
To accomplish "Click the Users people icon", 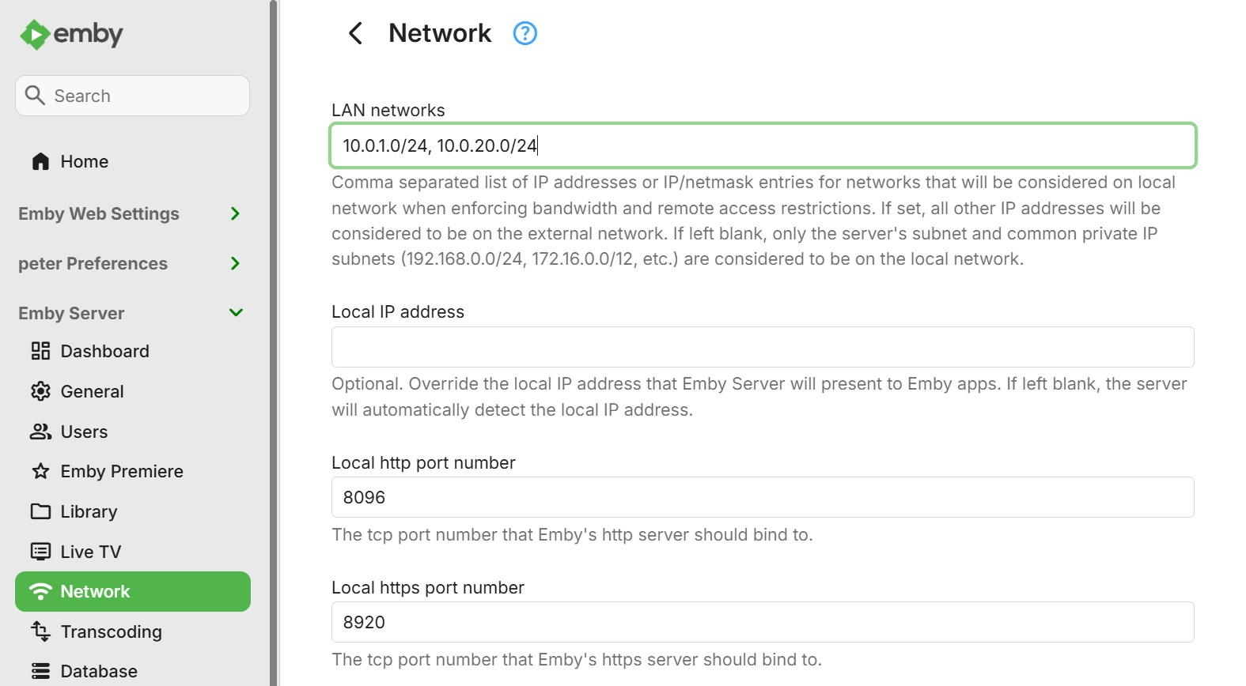I will click(x=40, y=432).
